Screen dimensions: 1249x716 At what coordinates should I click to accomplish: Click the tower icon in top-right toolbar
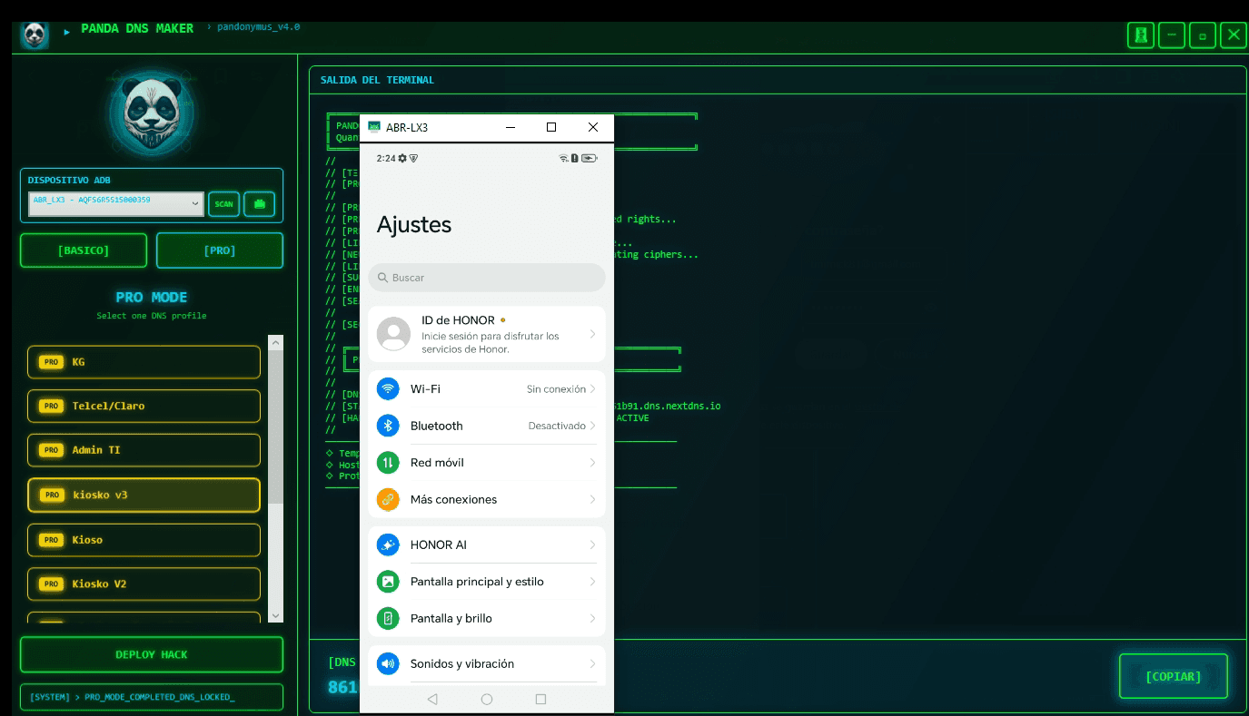tap(1141, 35)
